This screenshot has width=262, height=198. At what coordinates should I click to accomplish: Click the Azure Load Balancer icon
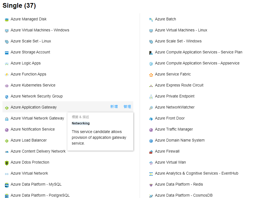coord(7,141)
